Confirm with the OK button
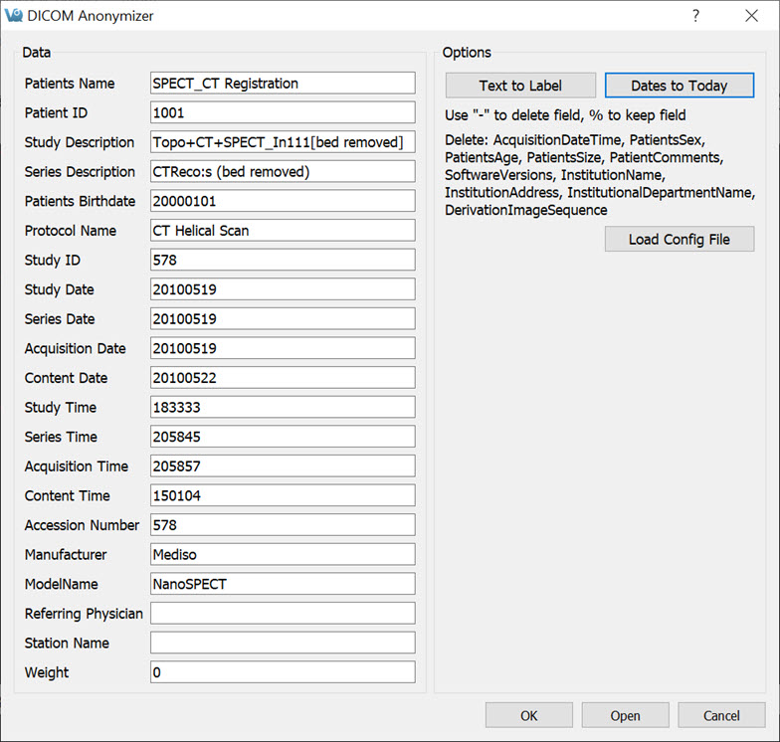 click(x=528, y=715)
